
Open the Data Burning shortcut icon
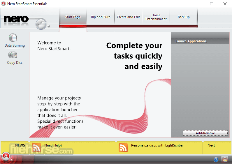coord(13,38)
